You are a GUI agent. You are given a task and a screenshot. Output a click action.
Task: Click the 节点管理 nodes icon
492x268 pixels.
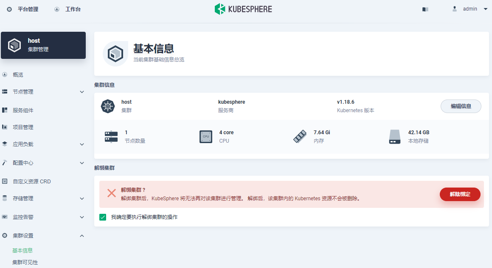pos(5,91)
